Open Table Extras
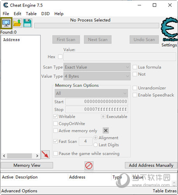Viewport: 178px width, 195px height. [x=165, y=191]
